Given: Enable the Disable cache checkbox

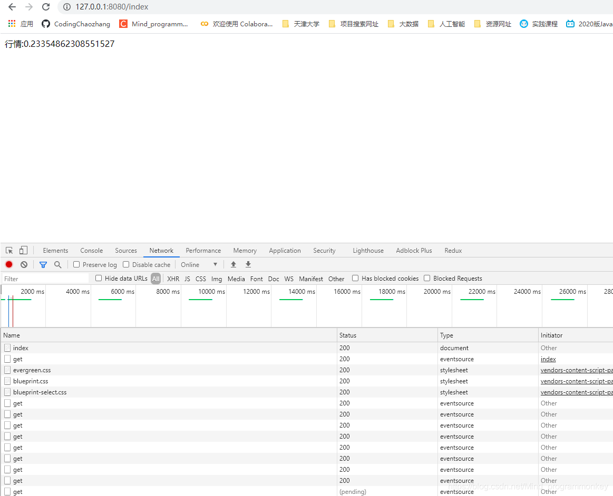Looking at the screenshot, I should pos(126,264).
